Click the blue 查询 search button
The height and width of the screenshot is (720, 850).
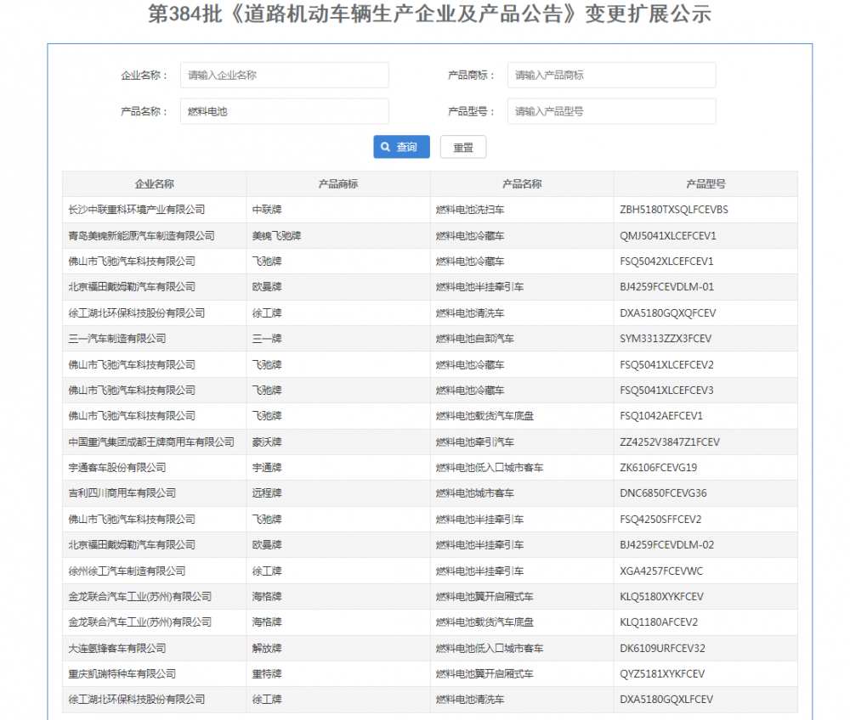401,147
